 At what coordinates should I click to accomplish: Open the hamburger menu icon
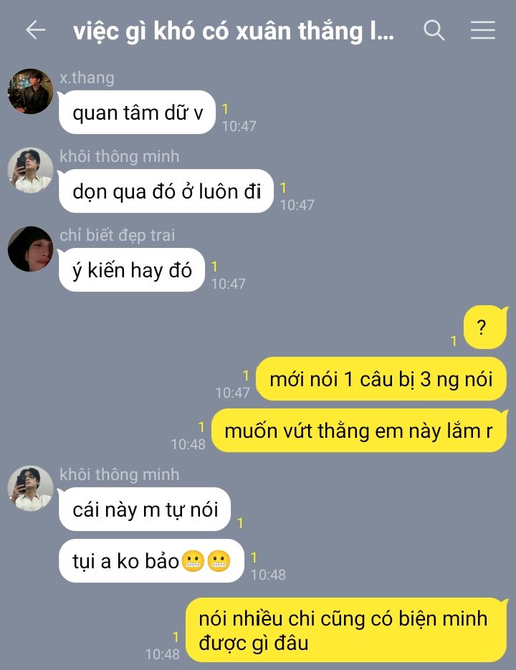(x=483, y=30)
